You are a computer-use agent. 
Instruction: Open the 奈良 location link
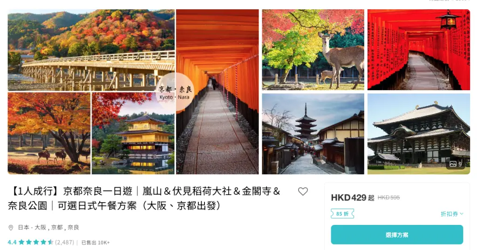[73, 228]
